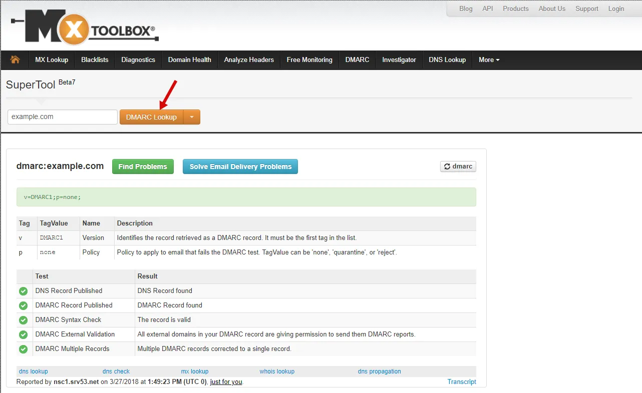Click green check icon beside DMARC External Validation

[23, 334]
